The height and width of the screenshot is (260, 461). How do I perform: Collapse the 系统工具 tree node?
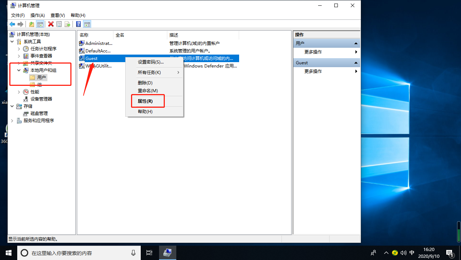(x=12, y=42)
